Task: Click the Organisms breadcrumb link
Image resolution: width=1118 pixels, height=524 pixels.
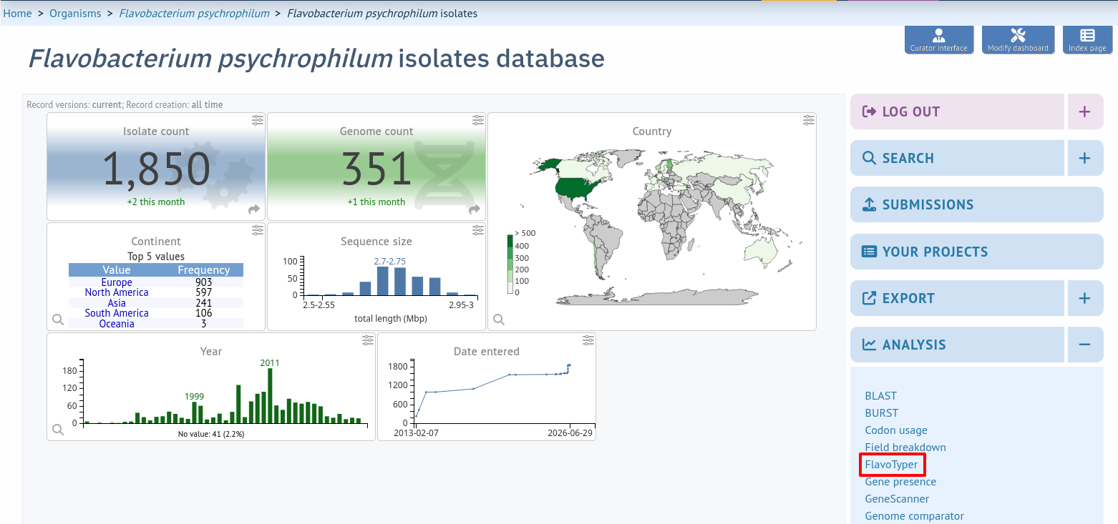Action: pyautogui.click(x=75, y=14)
